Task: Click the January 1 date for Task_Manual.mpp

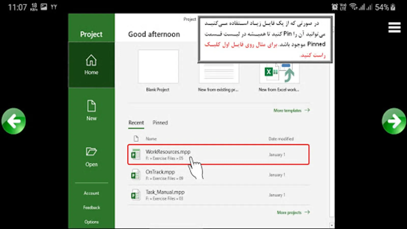Action: click(x=277, y=195)
